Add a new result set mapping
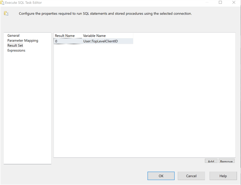Image resolution: width=241 pixels, height=185 pixels. pos(211,161)
